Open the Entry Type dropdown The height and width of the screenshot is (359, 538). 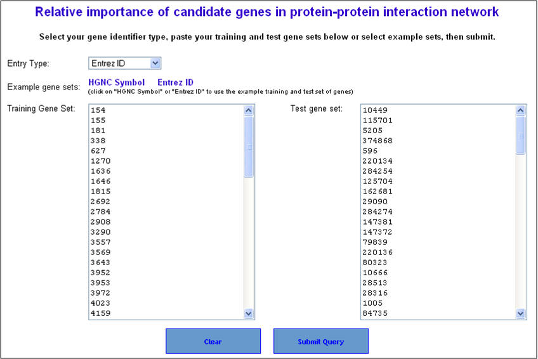click(124, 63)
